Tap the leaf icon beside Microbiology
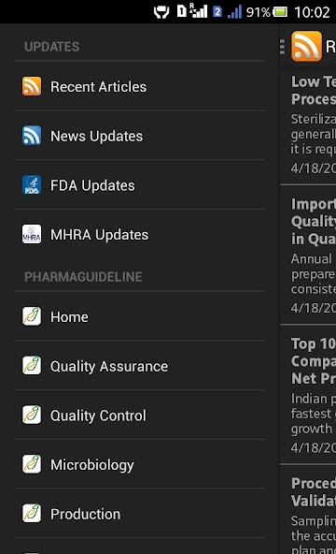 tap(32, 464)
